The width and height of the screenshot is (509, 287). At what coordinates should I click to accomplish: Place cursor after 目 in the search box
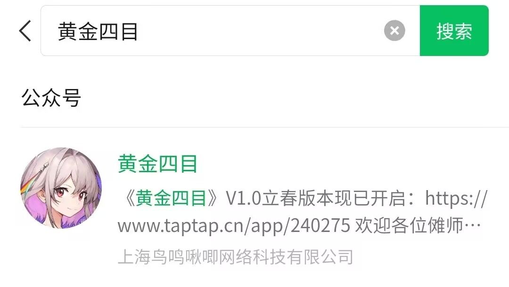[139, 32]
